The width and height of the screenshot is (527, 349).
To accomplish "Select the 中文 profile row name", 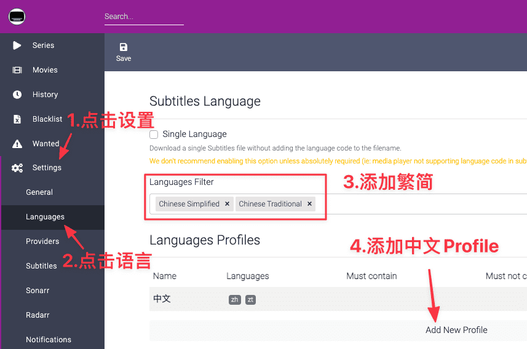I will tap(162, 299).
